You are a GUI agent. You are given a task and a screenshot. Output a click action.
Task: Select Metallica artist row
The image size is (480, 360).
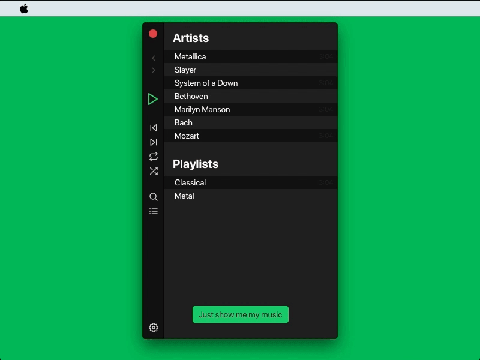pyautogui.click(x=251, y=56)
